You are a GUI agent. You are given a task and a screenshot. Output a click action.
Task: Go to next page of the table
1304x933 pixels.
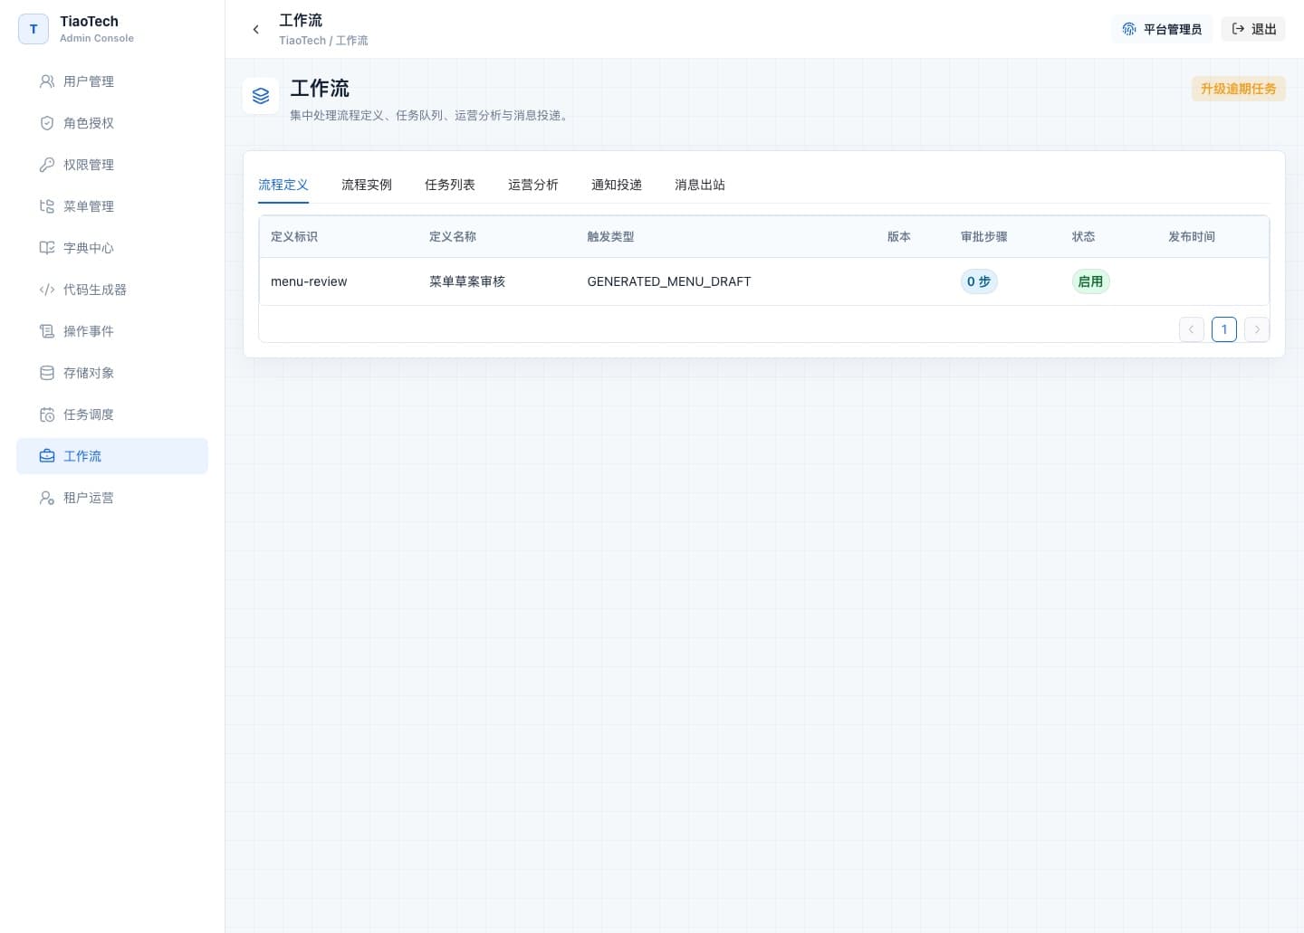point(1257,329)
